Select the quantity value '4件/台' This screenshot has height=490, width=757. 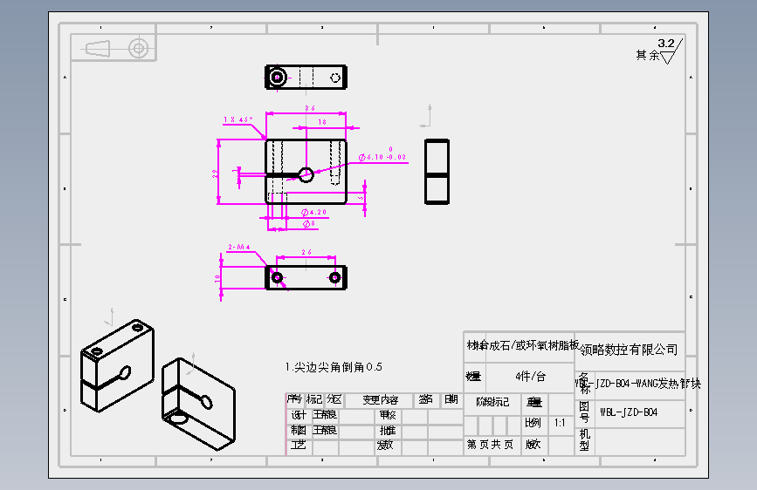[x=530, y=376]
